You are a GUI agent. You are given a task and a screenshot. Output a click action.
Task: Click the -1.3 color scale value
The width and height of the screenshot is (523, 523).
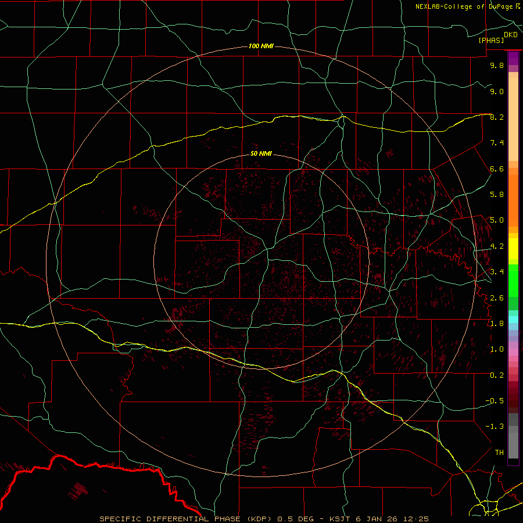click(x=495, y=427)
